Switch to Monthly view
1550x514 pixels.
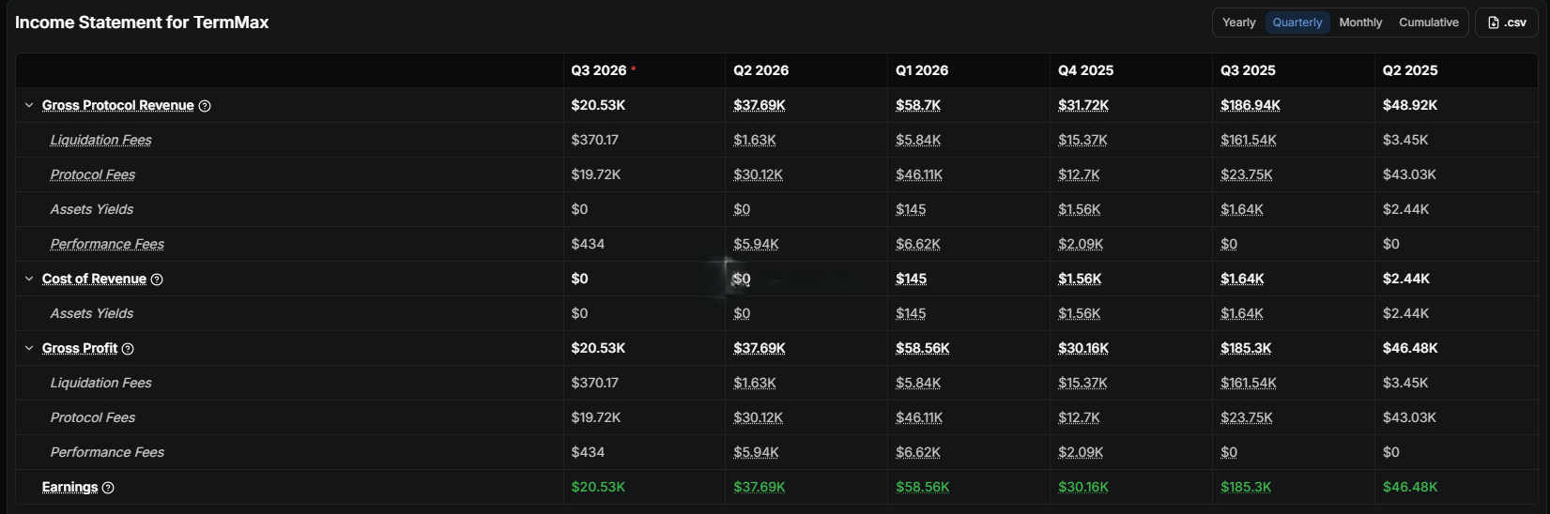[x=1360, y=23]
